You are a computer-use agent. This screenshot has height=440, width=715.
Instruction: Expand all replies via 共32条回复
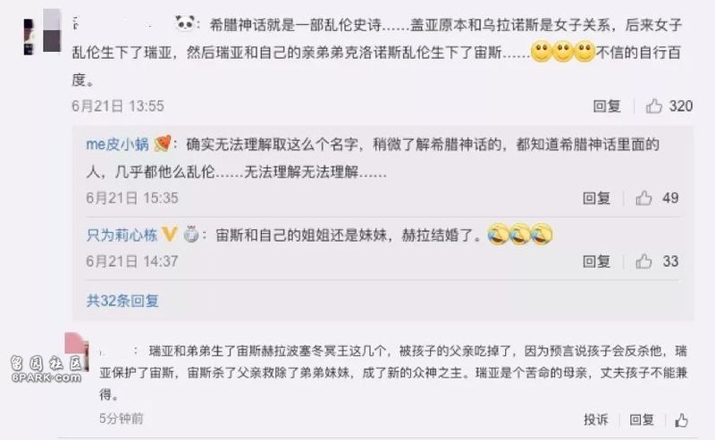122,301
